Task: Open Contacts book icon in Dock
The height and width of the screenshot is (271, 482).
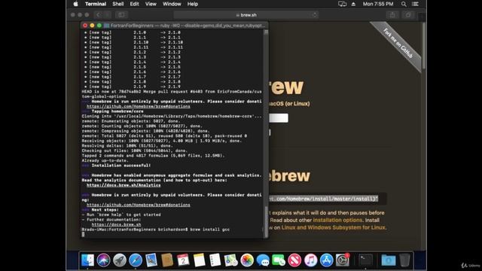Action: point(167,260)
